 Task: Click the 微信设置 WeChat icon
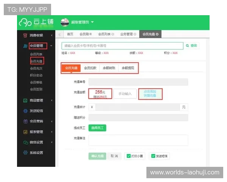coord(26,143)
